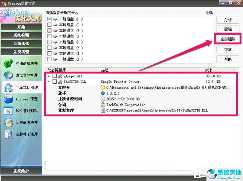Image resolution: width=243 pixels, height=181 pixels.
Task: Click the 帮助 button
Action: coord(228,59)
